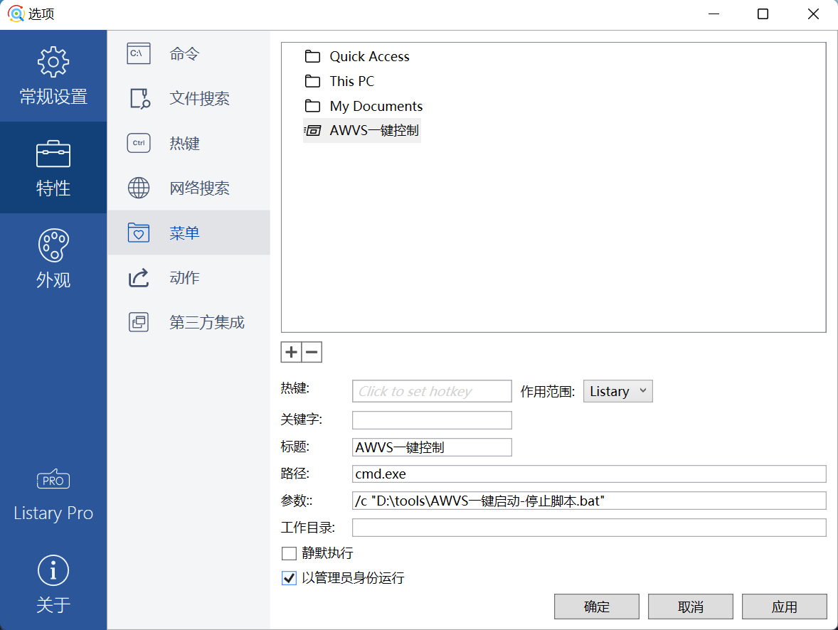Focus the empty 工作目录 field
Viewport: 838px width, 630px height.
pyautogui.click(x=589, y=528)
